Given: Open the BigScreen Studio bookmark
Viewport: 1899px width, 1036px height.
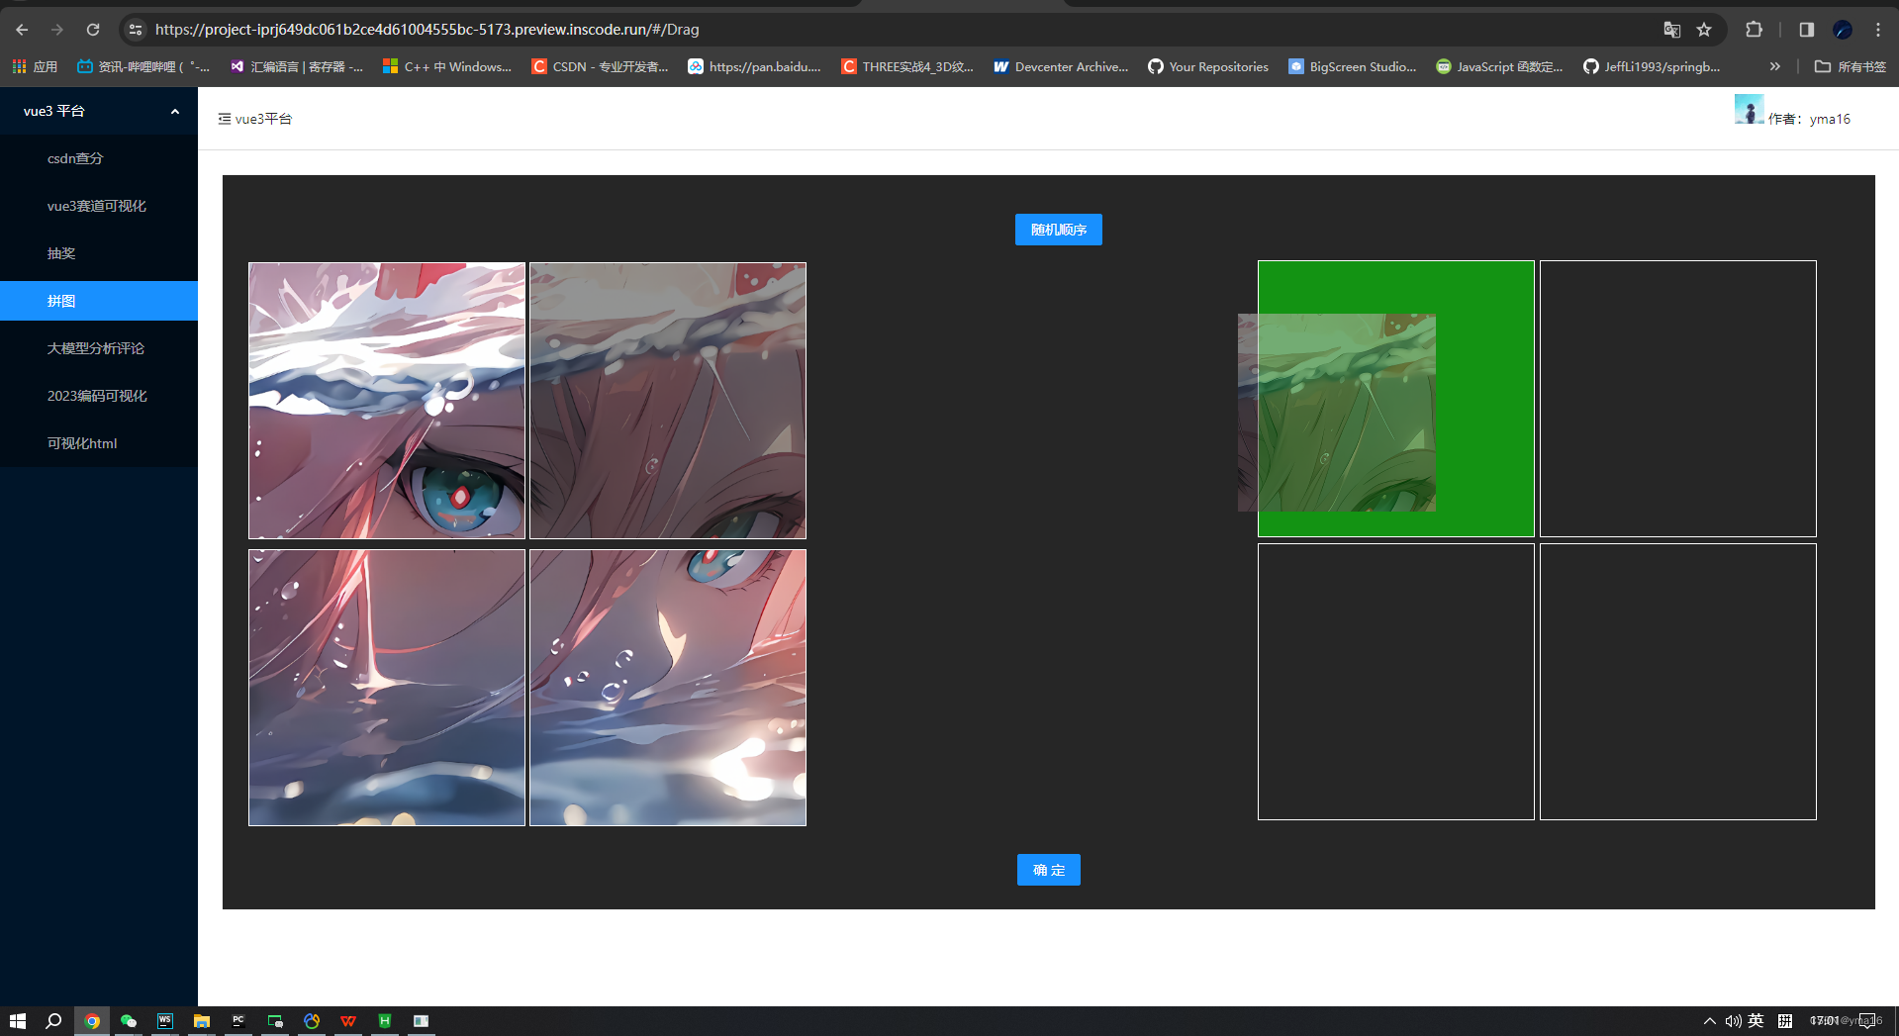Looking at the screenshot, I should [x=1353, y=66].
